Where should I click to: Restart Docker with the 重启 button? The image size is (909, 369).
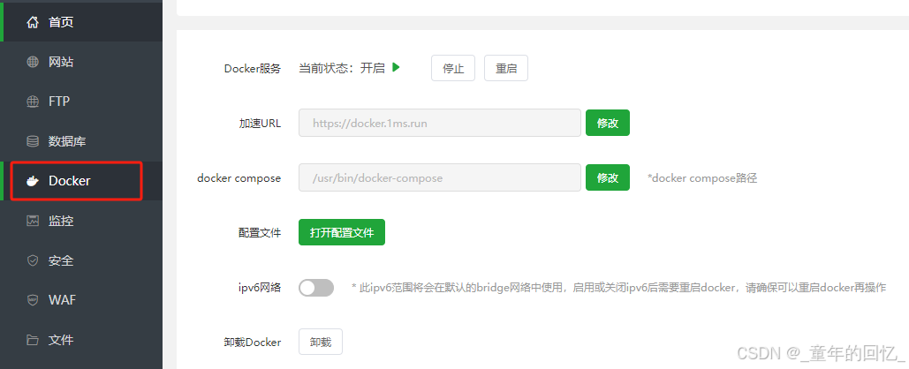(x=506, y=68)
